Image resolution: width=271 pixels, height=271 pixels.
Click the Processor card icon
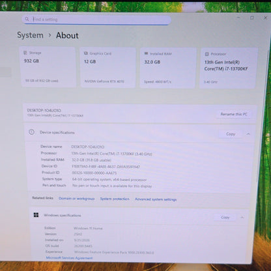pos(207,54)
